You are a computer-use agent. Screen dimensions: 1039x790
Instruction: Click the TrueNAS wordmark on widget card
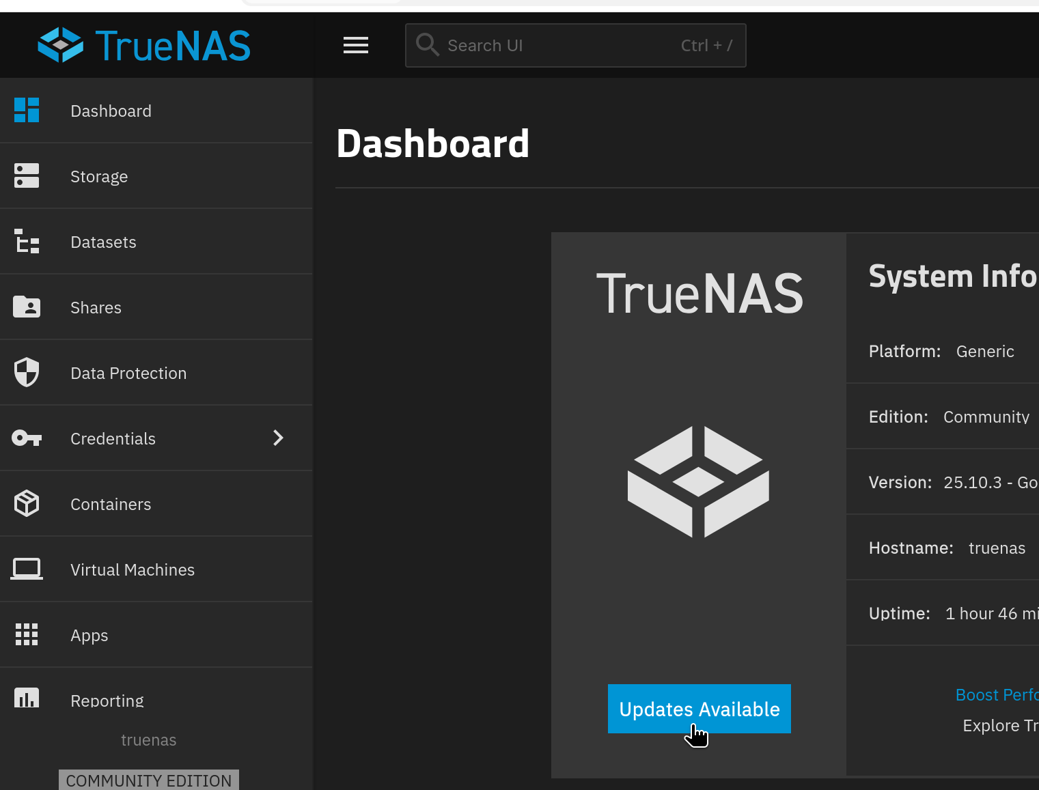[699, 294]
